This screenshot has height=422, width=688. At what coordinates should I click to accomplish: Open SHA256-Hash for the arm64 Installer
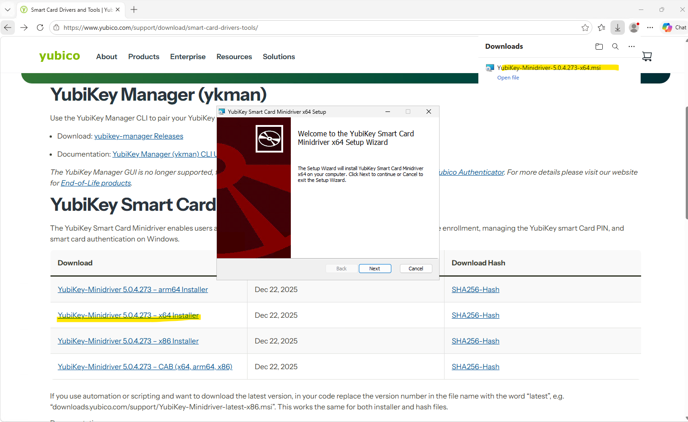point(476,290)
